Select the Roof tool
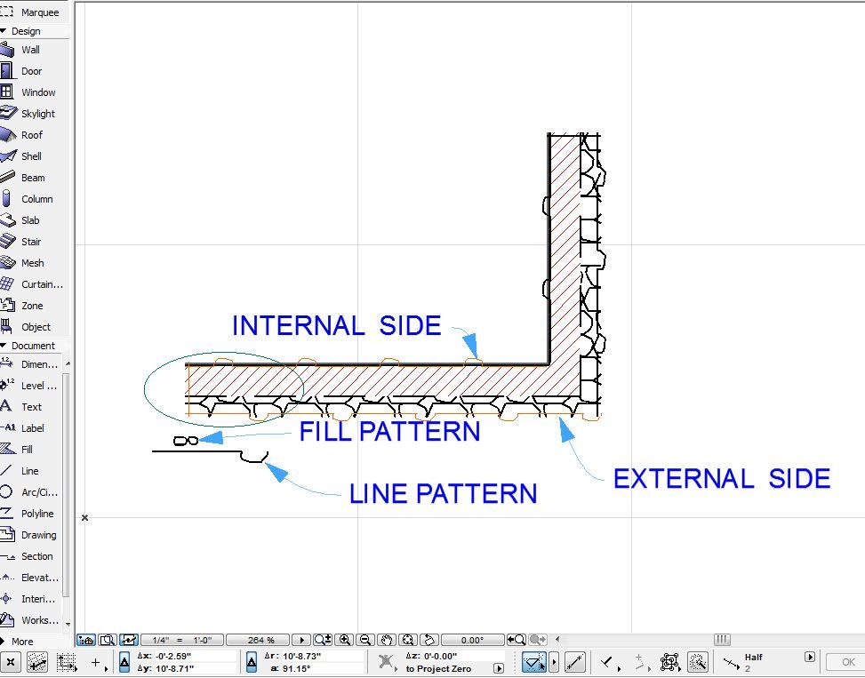The image size is (865, 678). pyautogui.click(x=32, y=135)
